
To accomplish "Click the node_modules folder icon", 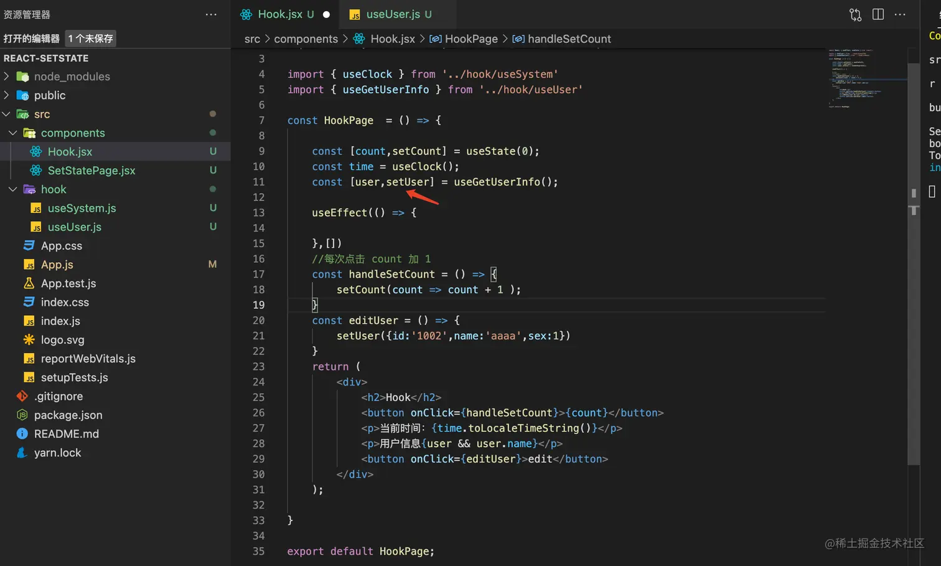I will pyautogui.click(x=22, y=77).
